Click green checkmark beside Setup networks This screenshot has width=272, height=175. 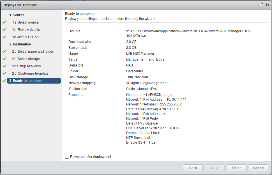(4, 66)
